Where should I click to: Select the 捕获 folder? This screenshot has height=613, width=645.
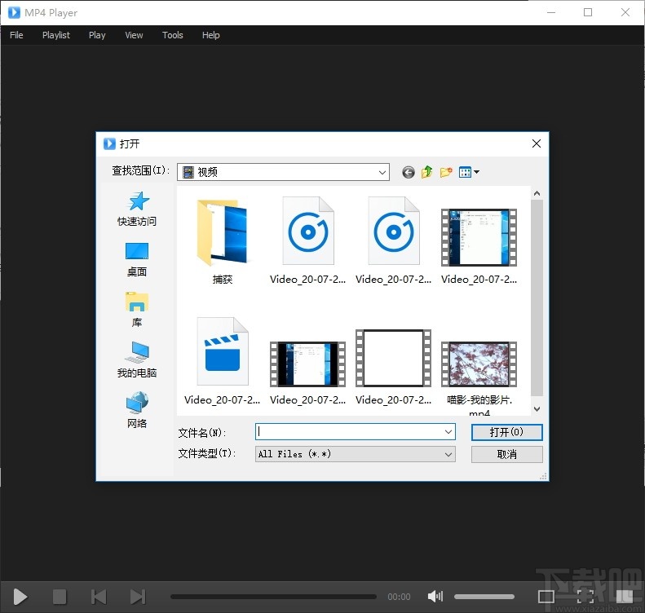222,240
